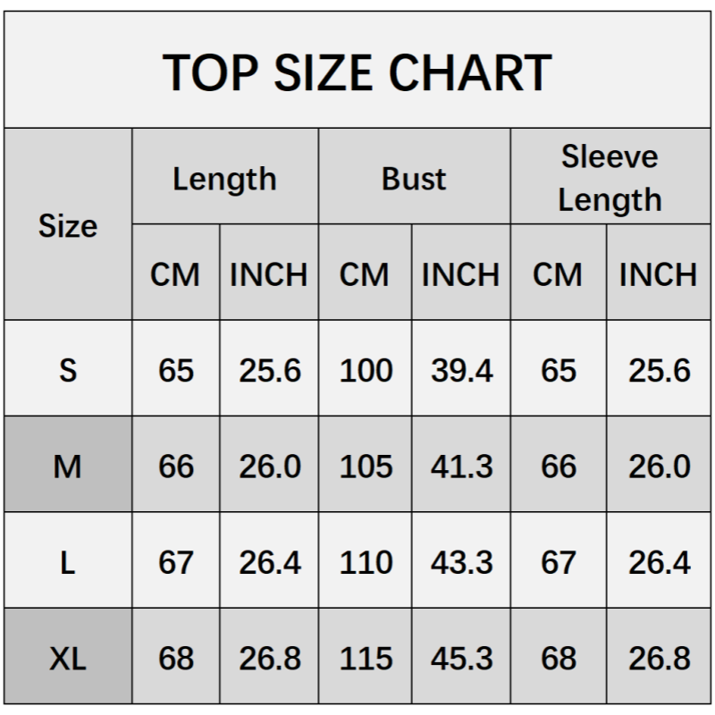The image size is (715, 715).
Task: Click the 45.3 bust inch value
Action: (x=461, y=659)
